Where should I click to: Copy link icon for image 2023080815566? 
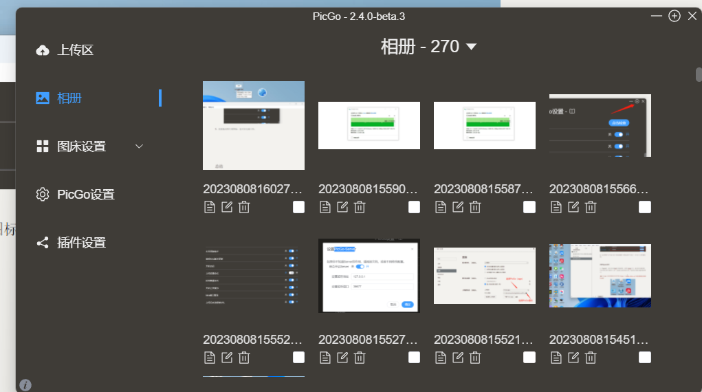pos(556,207)
